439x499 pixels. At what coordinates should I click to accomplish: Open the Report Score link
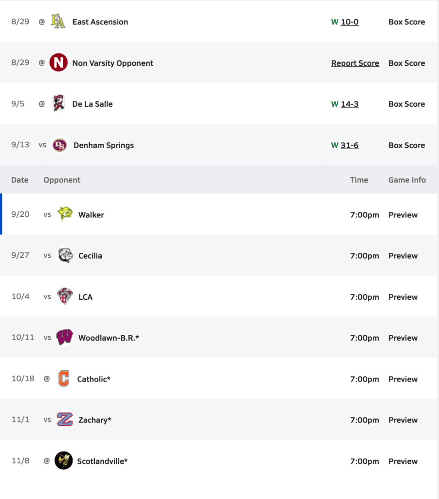355,63
